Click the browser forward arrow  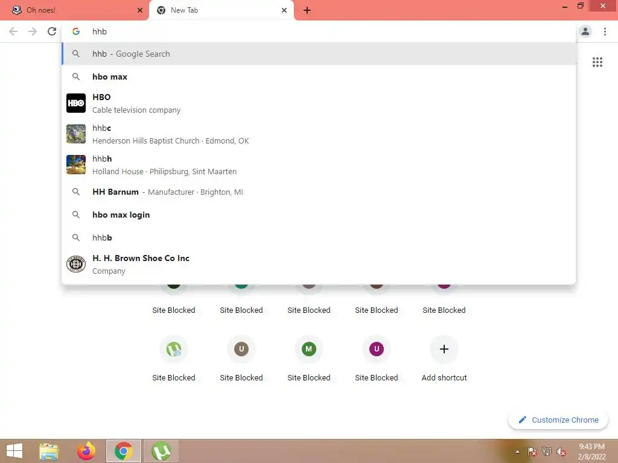tap(33, 31)
